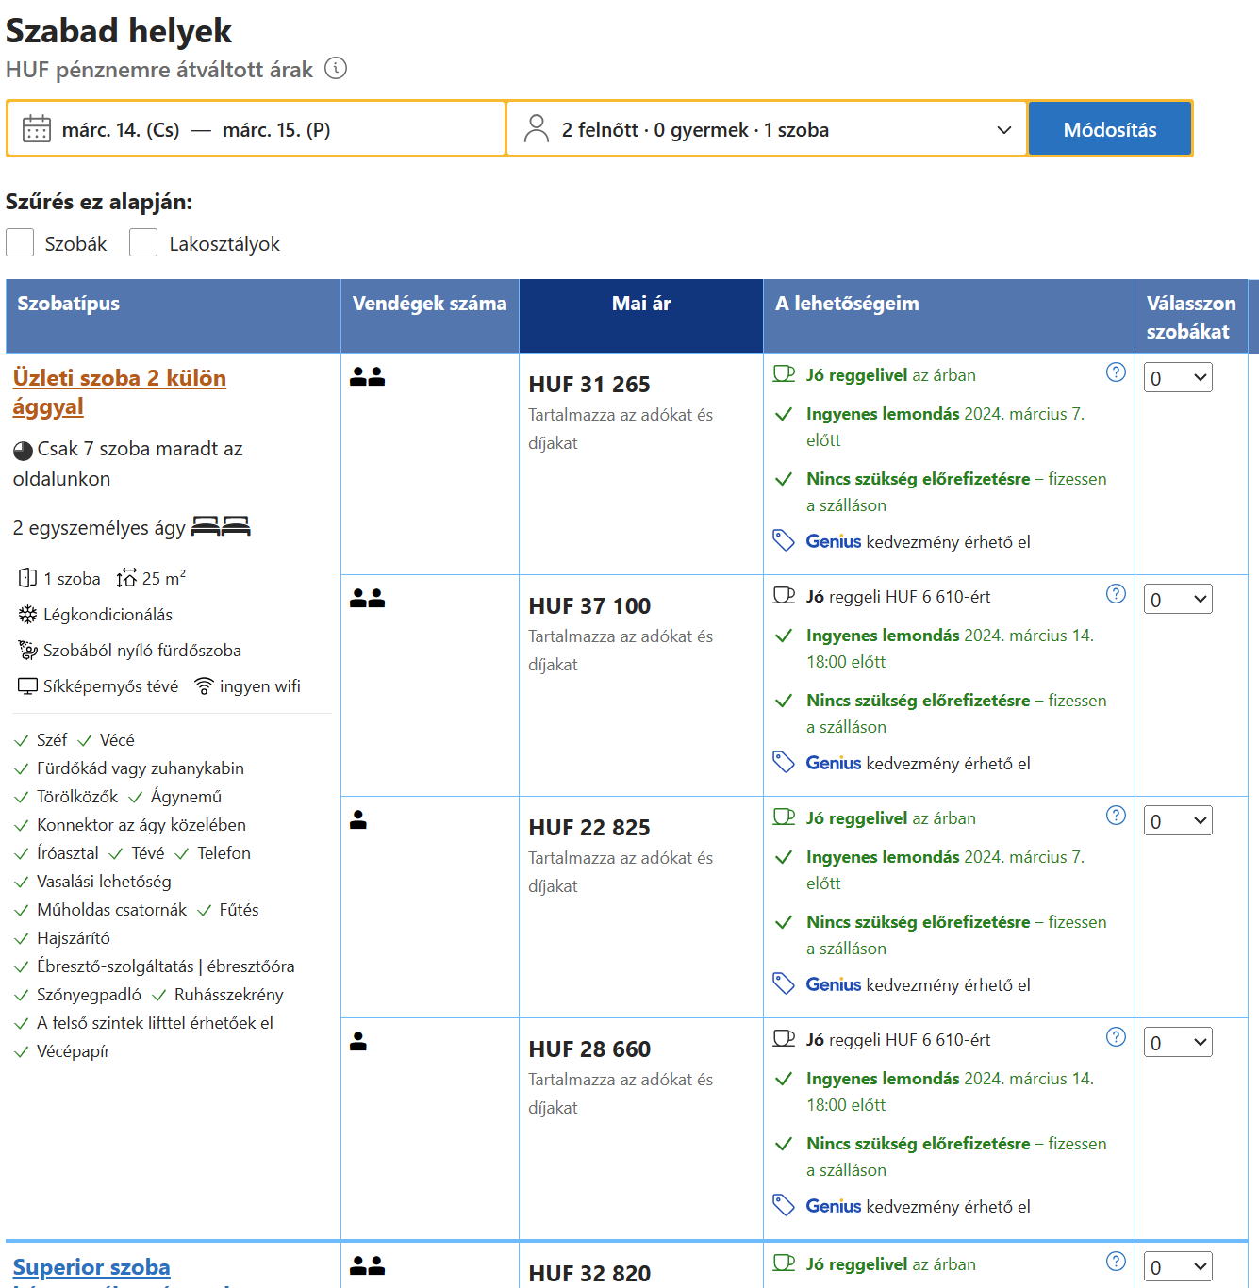Screen dimensions: 1259x1288
Task: Click the guest person icon in occupancy field
Action: click(537, 129)
